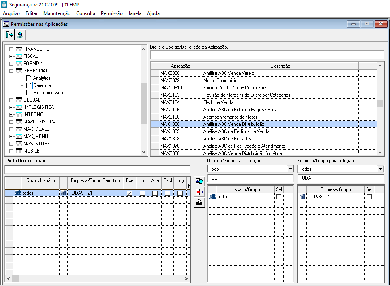
Task: Open Usuário/Grupo para seleção dropdown
Action: point(290,169)
